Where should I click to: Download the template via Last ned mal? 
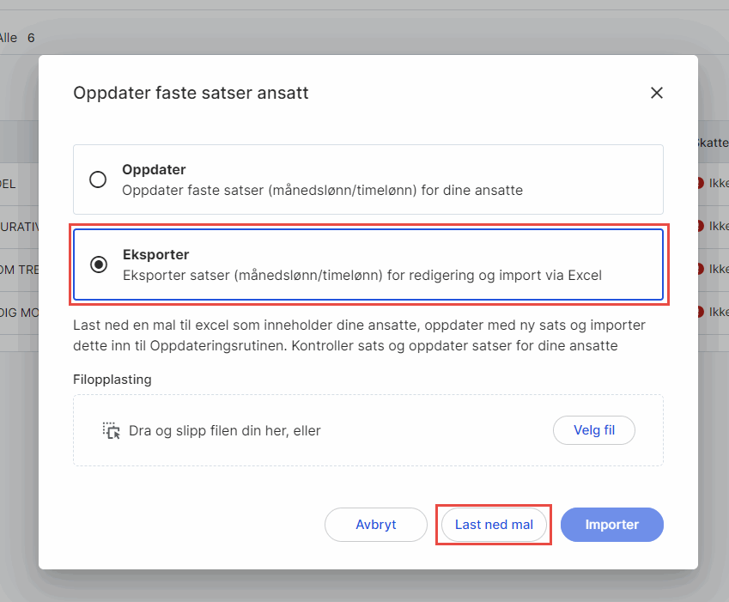click(493, 524)
